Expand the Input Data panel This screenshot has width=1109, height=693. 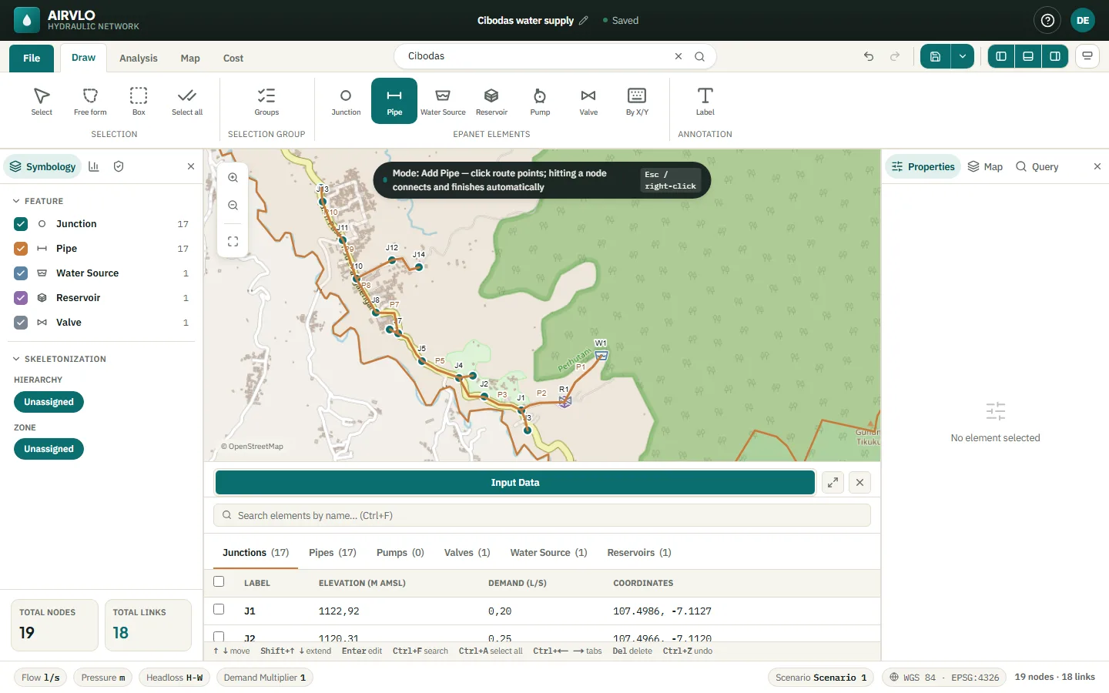[x=833, y=483]
